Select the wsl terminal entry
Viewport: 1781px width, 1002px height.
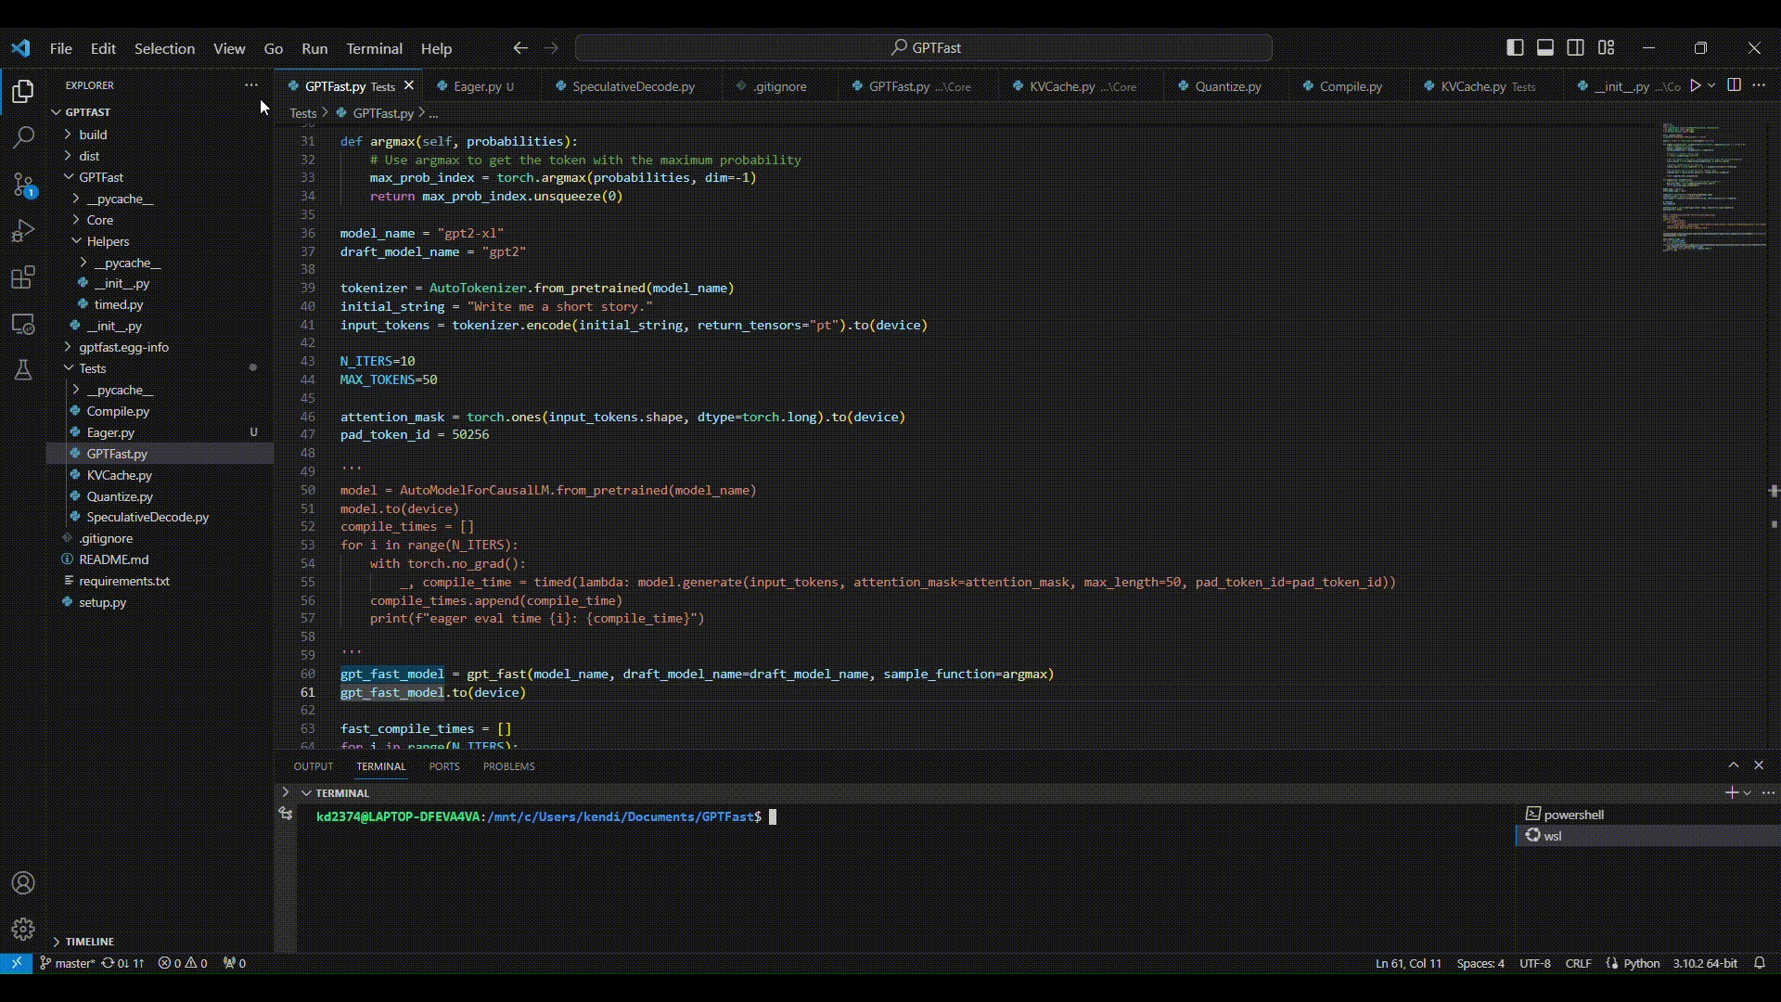(x=1647, y=836)
